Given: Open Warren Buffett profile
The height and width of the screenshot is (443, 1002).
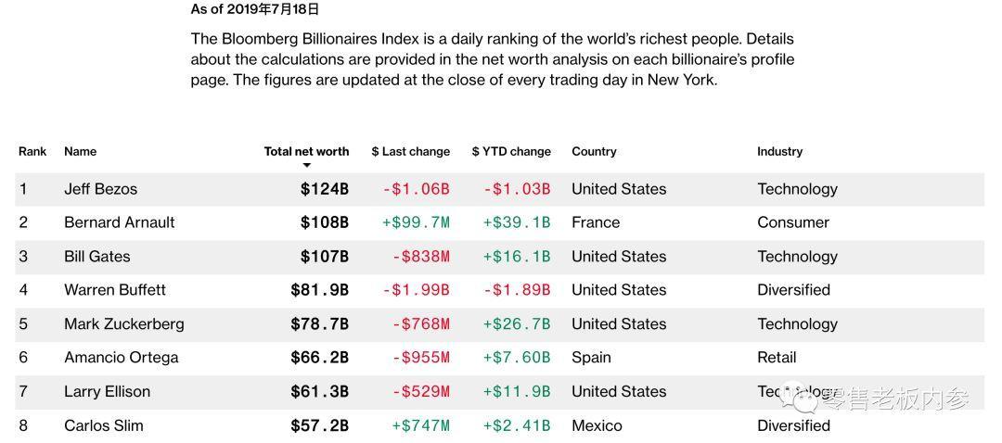Looking at the screenshot, I should [114, 290].
